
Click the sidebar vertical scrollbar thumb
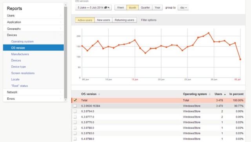(x=65, y=52)
